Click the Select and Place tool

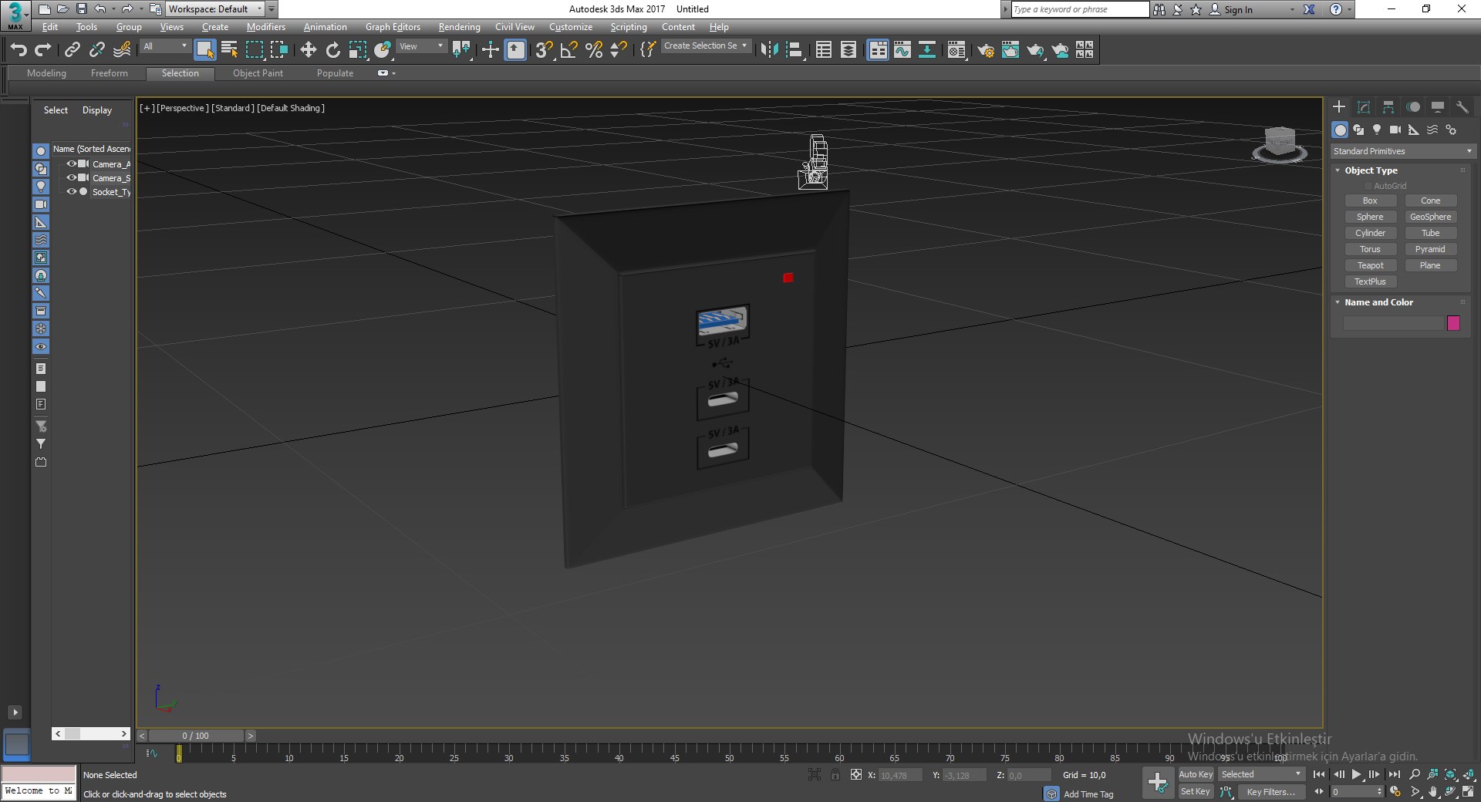[x=382, y=50]
